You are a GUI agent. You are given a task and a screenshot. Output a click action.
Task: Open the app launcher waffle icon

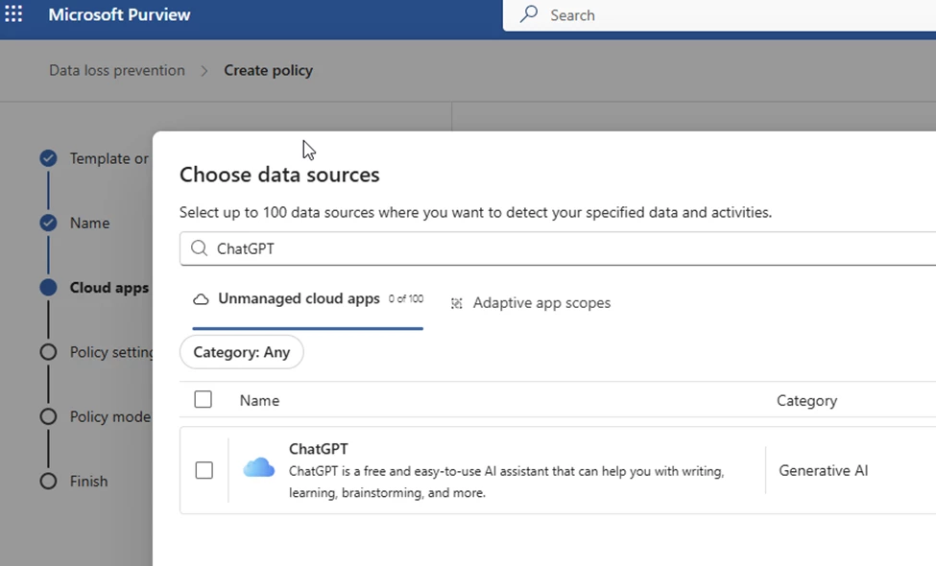coord(14,14)
